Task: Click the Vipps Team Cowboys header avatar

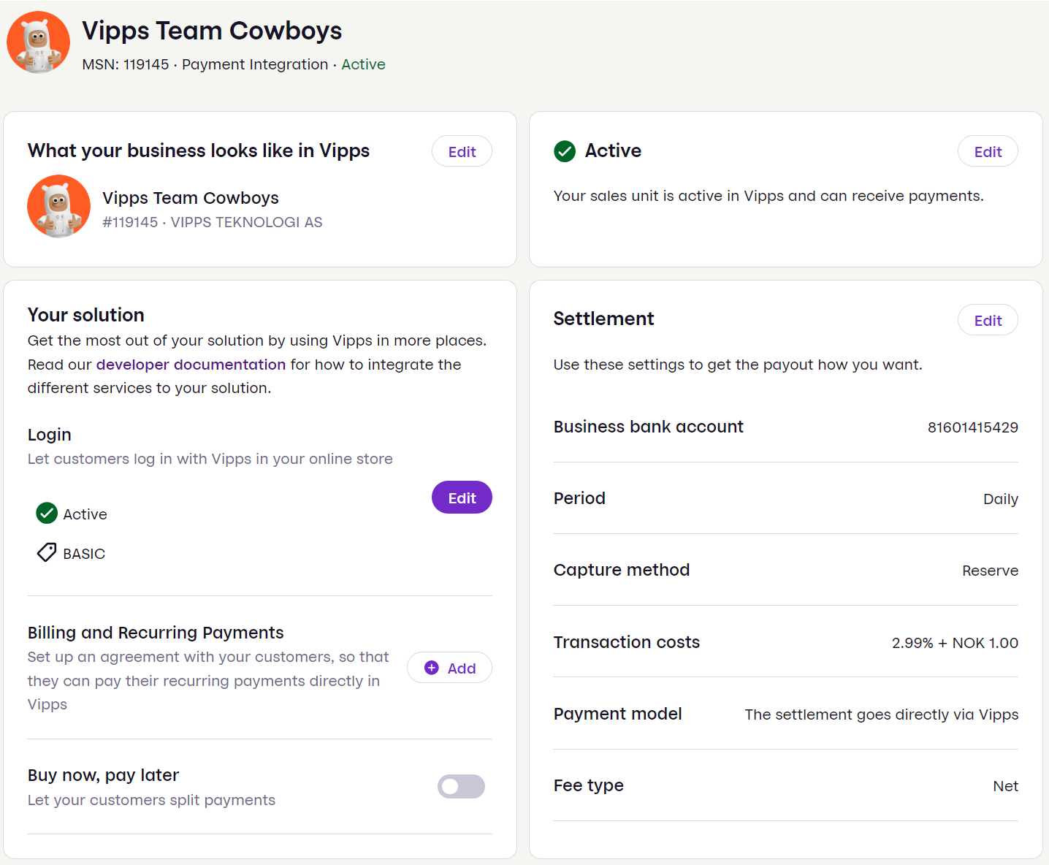Action: coord(38,42)
